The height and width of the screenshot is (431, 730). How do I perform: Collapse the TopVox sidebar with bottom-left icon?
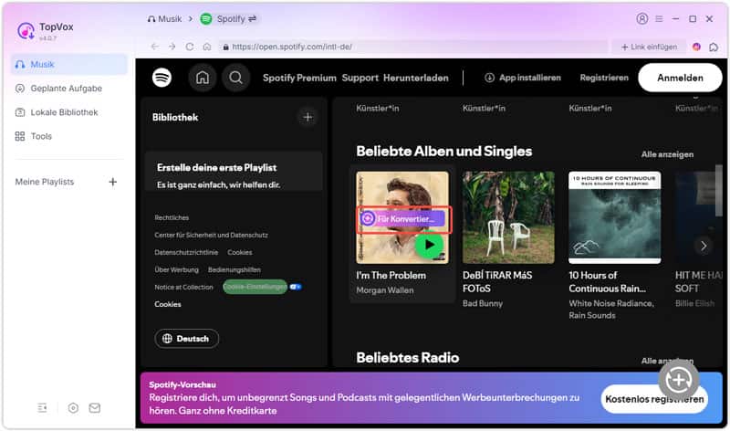[42, 408]
